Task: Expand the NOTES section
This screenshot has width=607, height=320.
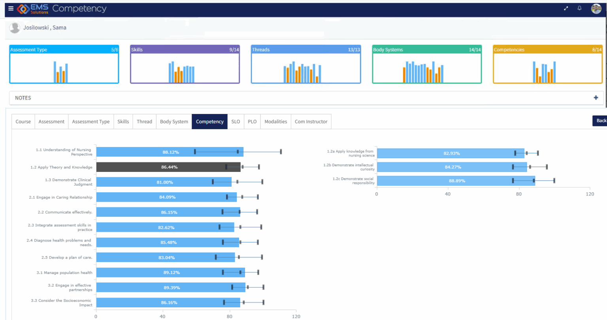Action: pyautogui.click(x=24, y=98)
